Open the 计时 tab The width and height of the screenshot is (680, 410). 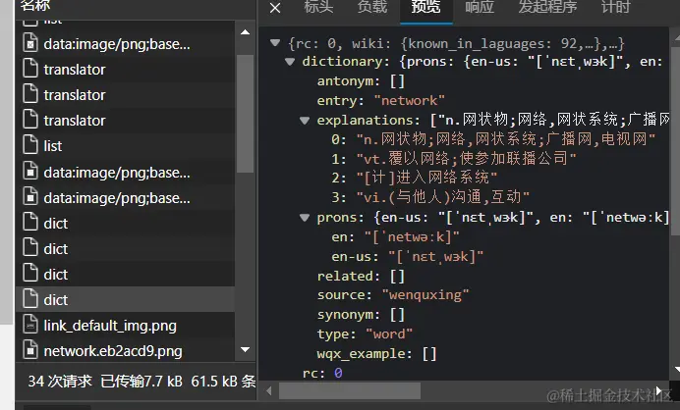point(616,7)
